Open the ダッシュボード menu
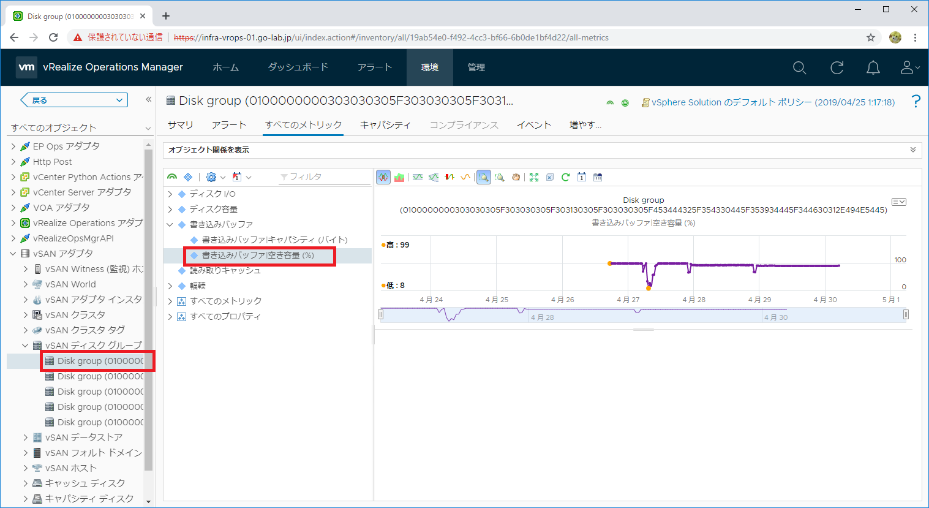 (x=298, y=67)
